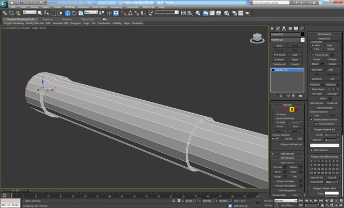Open the Hierarchy command panel tab
This screenshot has width=344, height=208.
(x=284, y=28)
